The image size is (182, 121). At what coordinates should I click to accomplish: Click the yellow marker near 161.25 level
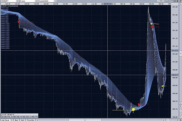pos(151,24)
